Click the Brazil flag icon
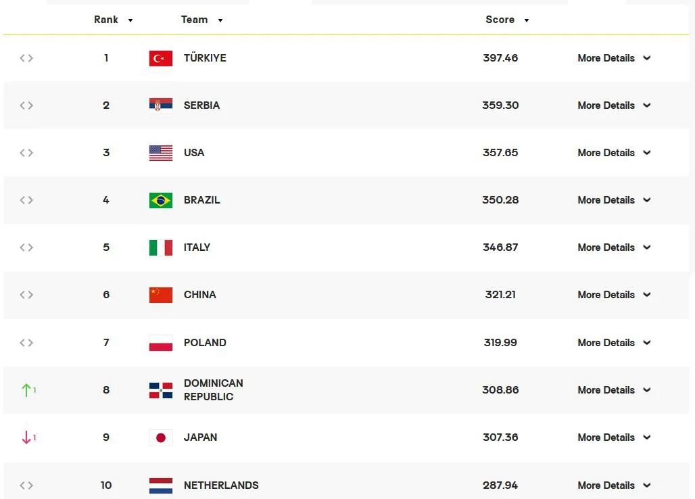The height and width of the screenshot is (499, 695). pos(161,200)
